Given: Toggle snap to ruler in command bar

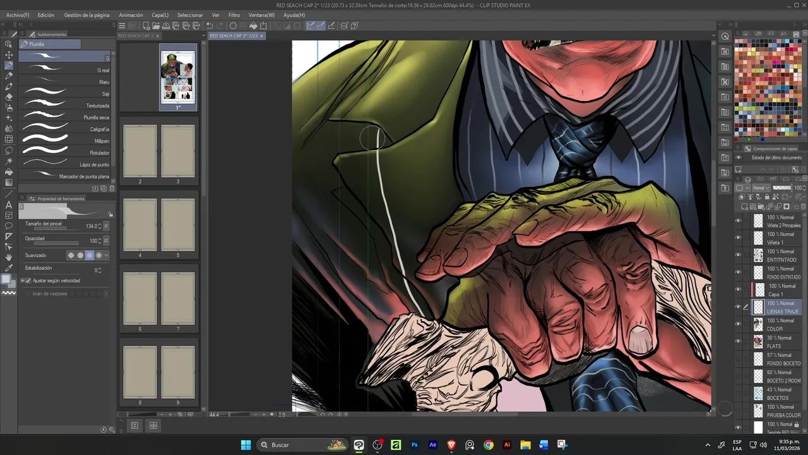Looking at the screenshot, I should [x=311, y=26].
